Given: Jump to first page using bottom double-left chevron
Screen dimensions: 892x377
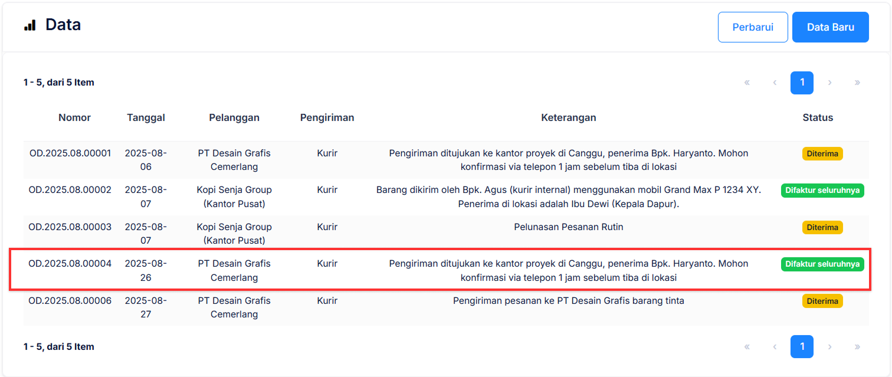Looking at the screenshot, I should [746, 346].
